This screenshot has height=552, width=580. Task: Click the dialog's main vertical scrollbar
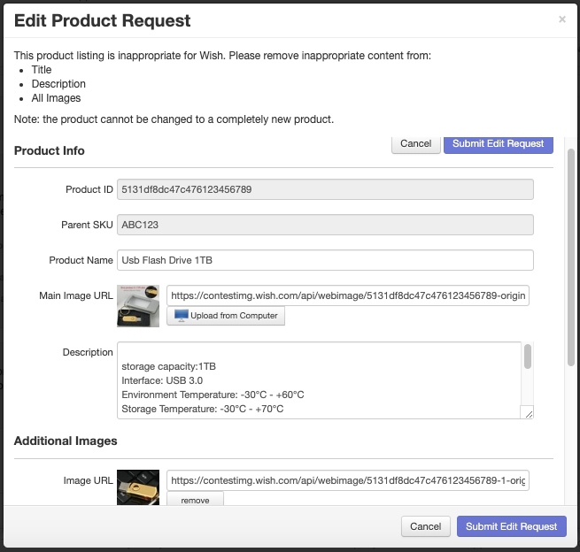571,257
